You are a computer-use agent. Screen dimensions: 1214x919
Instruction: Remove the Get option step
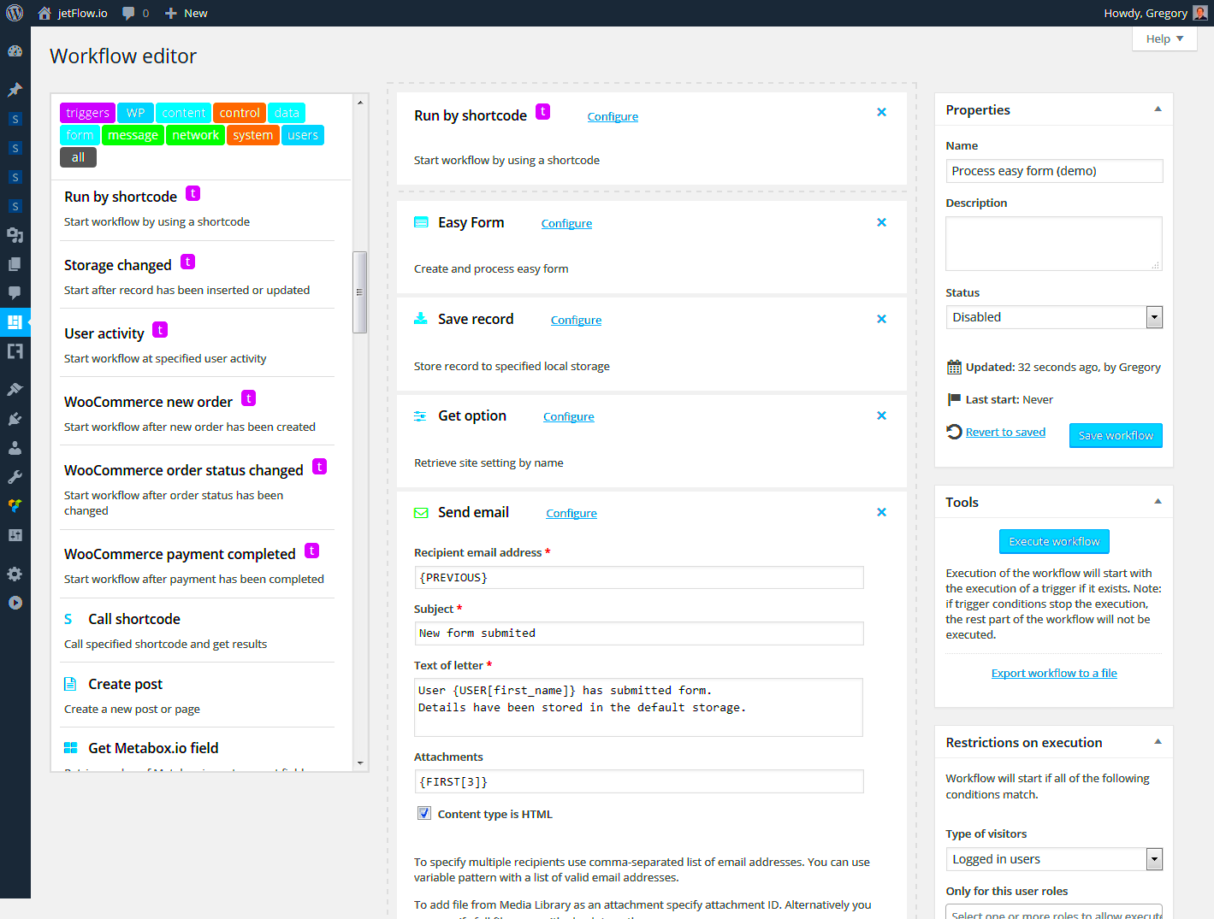click(881, 415)
